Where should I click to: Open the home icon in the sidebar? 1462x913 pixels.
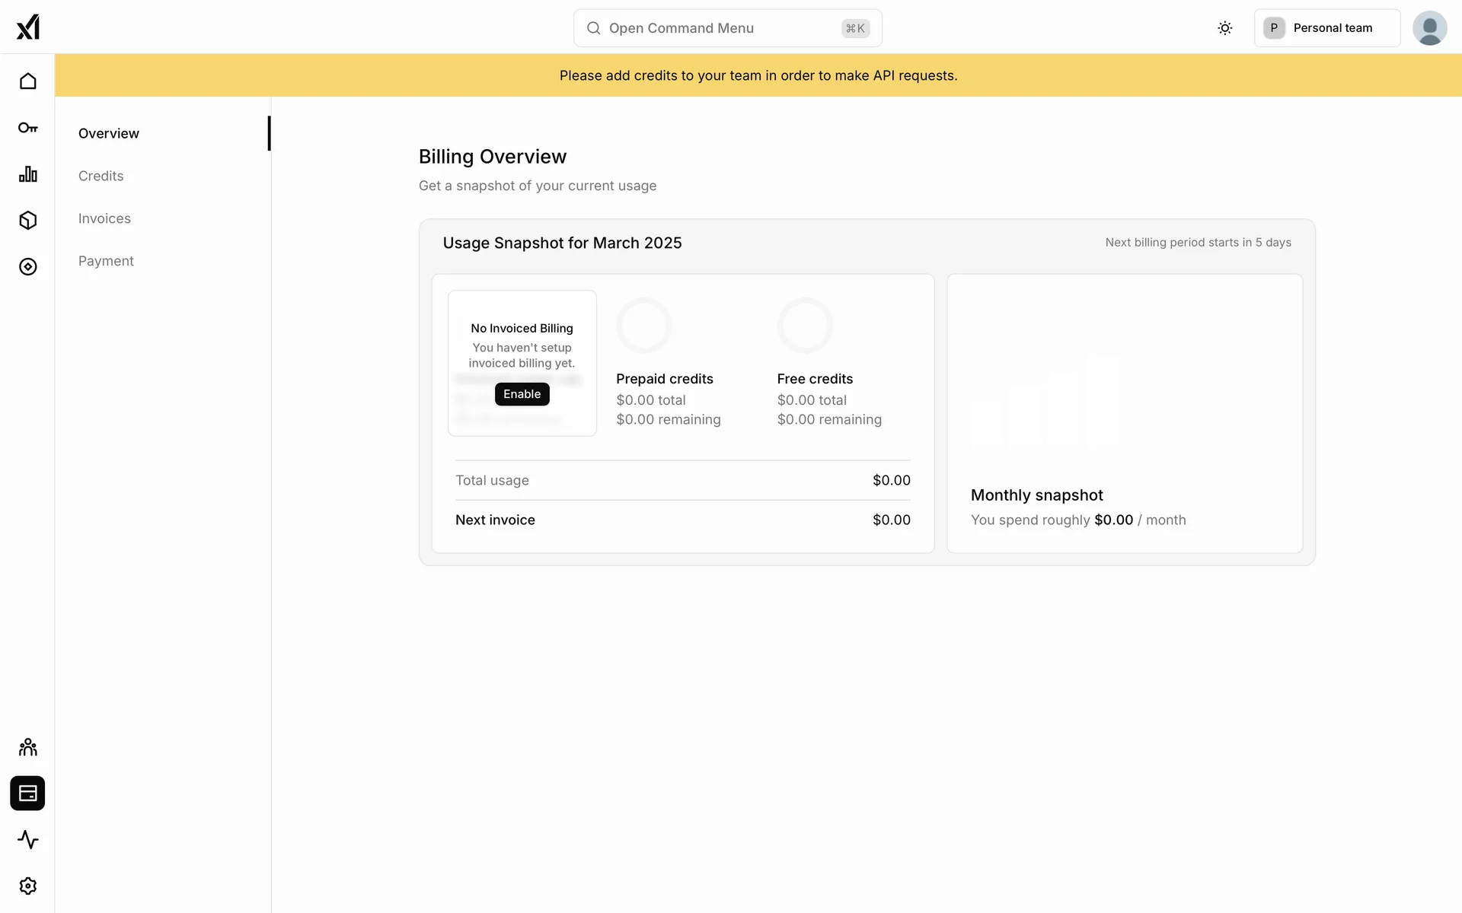(x=28, y=81)
